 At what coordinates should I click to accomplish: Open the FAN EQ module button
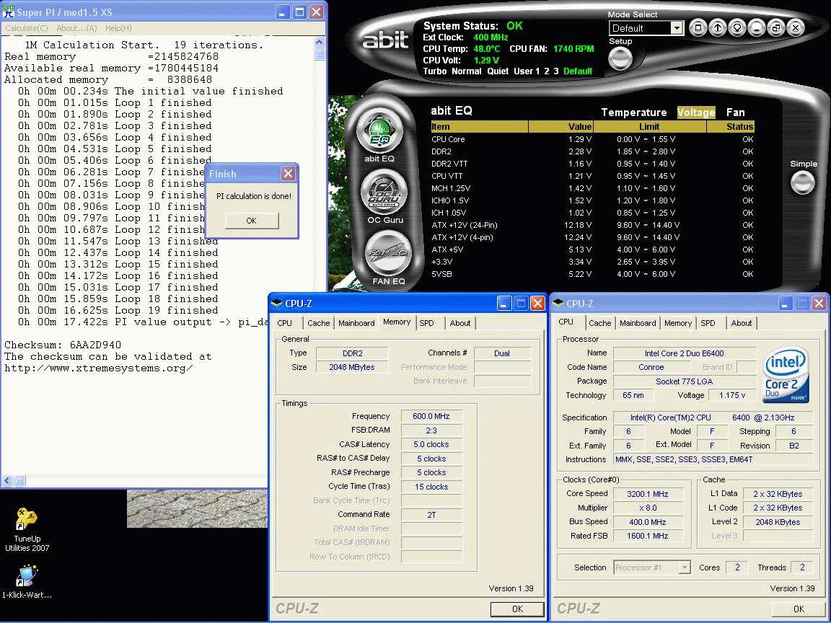(x=389, y=255)
